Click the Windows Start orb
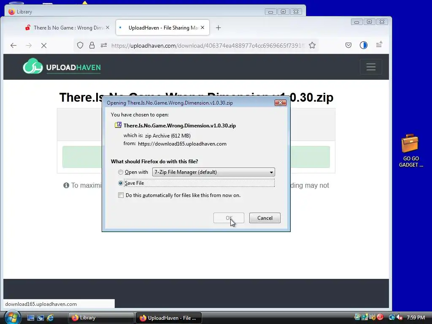Screen dimensions: 432x324 [12, 317]
